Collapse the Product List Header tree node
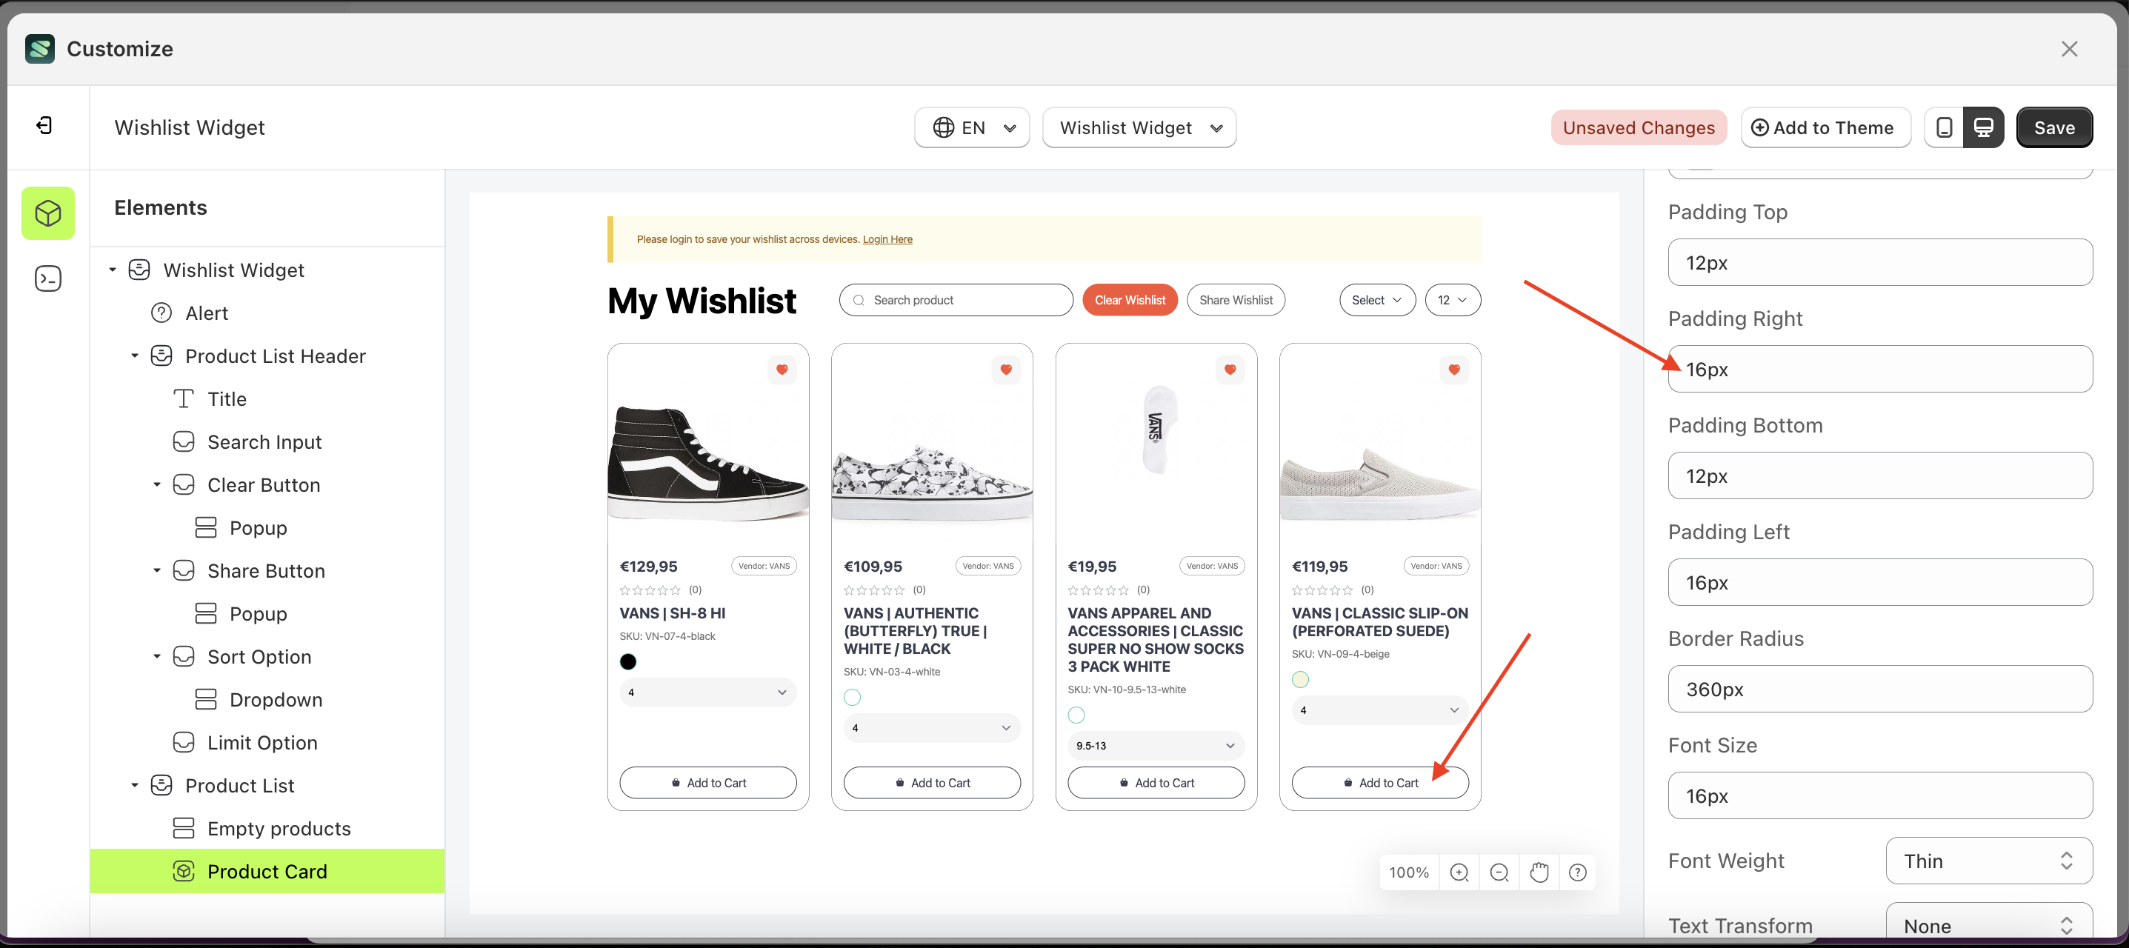This screenshot has height=948, width=2129. [x=135, y=356]
